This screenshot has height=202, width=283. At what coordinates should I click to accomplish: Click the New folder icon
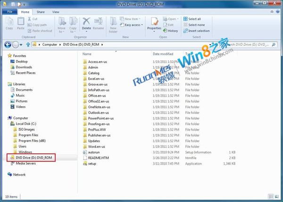[113, 21]
